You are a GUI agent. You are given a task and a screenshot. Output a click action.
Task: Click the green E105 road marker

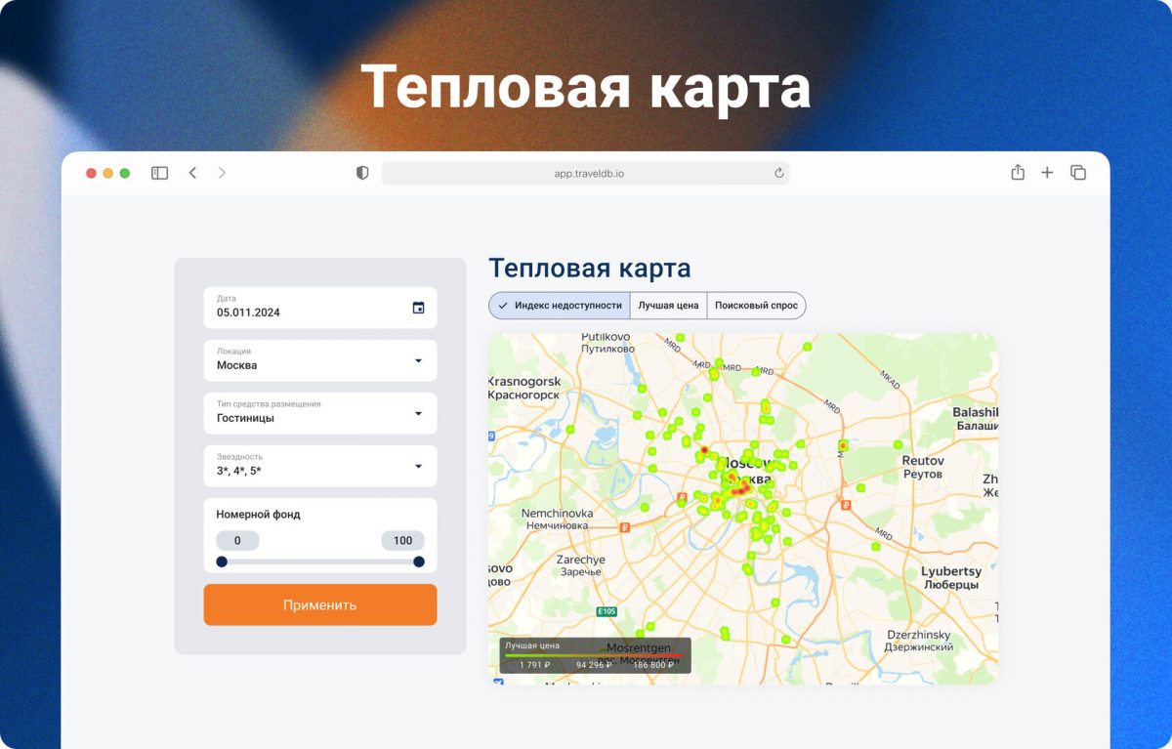point(607,612)
